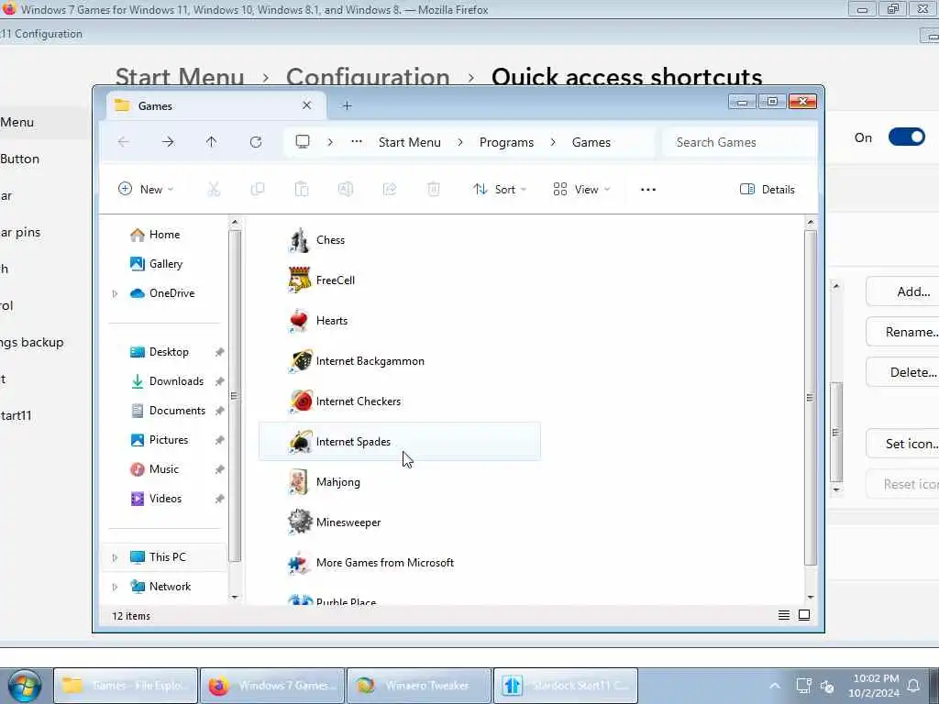The height and width of the screenshot is (704, 939).
Task: Click the Copy toolbar icon
Action: click(258, 189)
